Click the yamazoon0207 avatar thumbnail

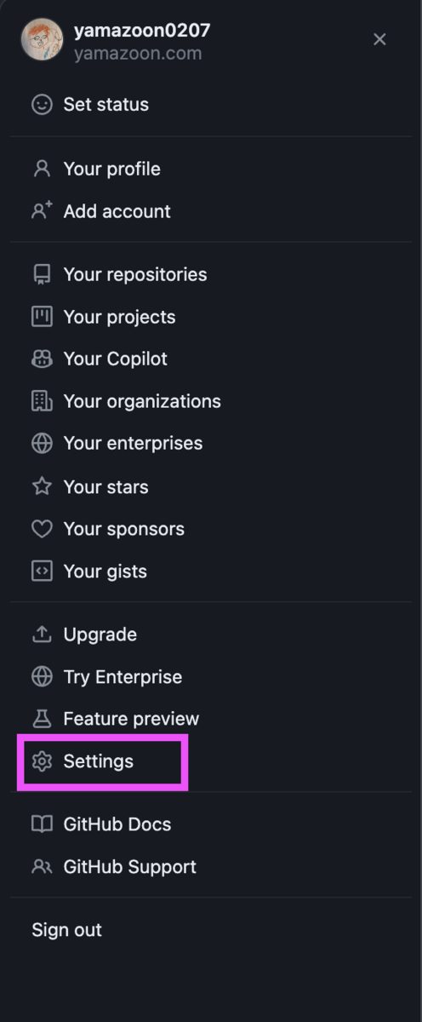(x=42, y=39)
